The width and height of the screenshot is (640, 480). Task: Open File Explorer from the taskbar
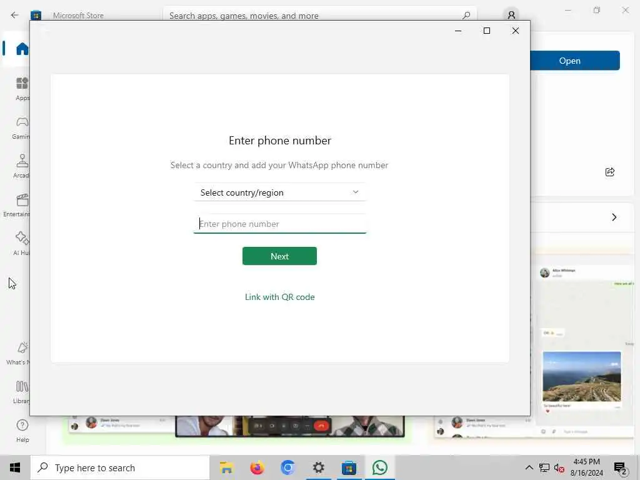[226, 467]
